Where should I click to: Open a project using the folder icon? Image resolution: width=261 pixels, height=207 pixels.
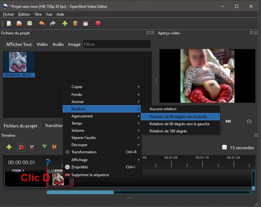click(19, 23)
